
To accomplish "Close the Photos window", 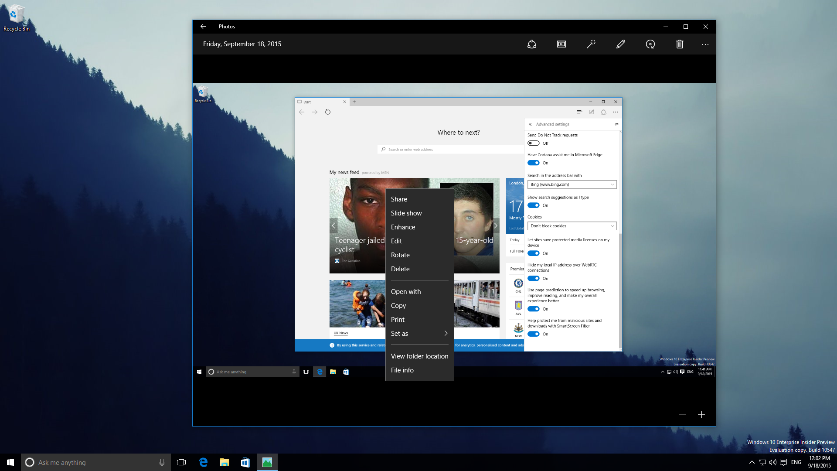I will 705,27.
